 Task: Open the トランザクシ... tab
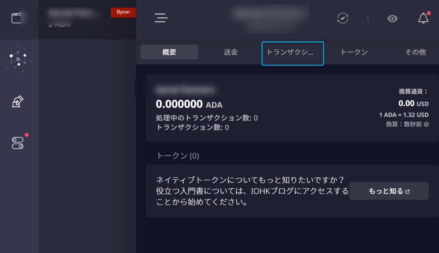292,54
